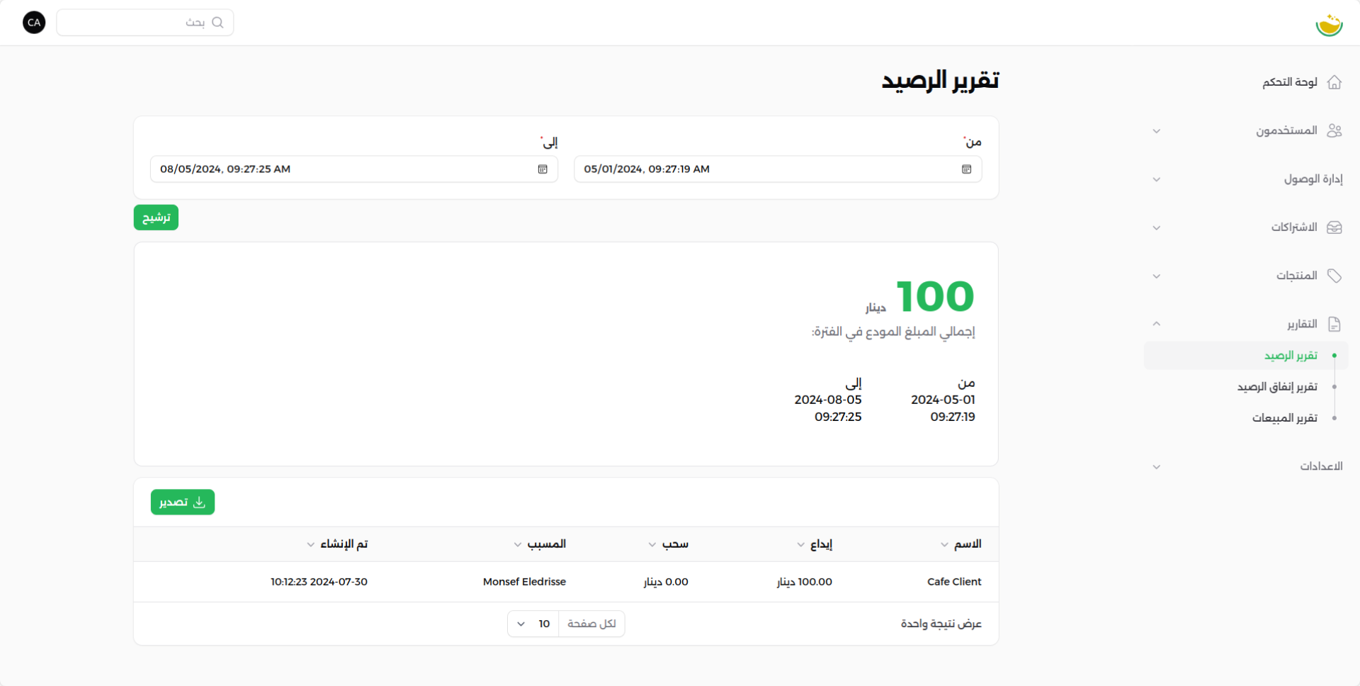
Task: Expand the إدارة الوصول menu chevron
Action: coord(1157,179)
